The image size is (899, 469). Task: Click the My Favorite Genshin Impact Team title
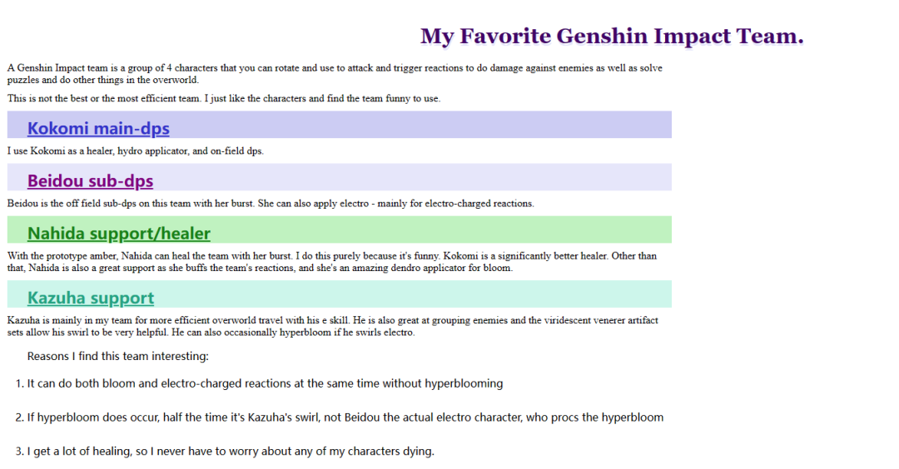612,36
